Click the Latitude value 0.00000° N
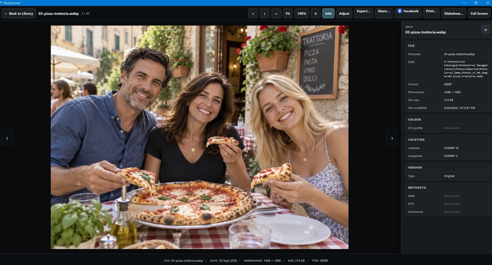The height and width of the screenshot is (265, 492). (451, 148)
